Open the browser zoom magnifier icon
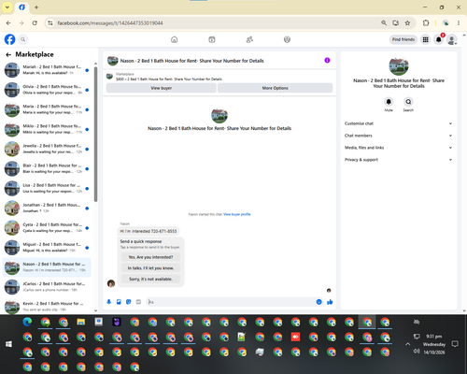 (x=384, y=23)
